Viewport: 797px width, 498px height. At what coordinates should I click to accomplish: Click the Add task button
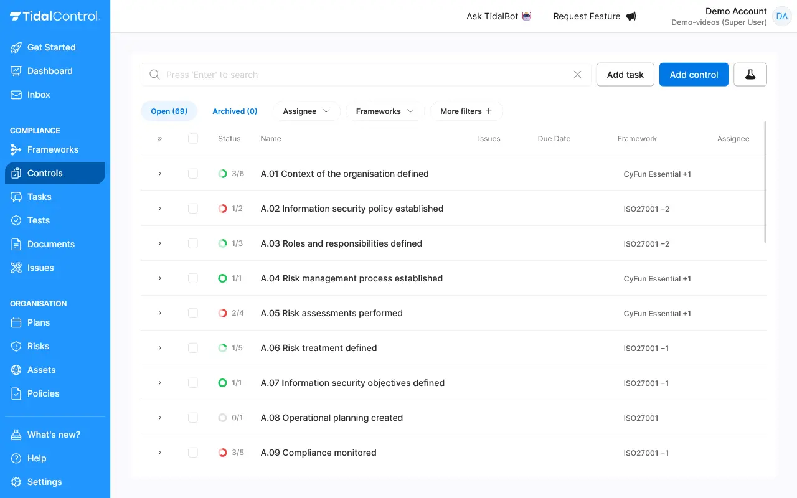coord(625,75)
